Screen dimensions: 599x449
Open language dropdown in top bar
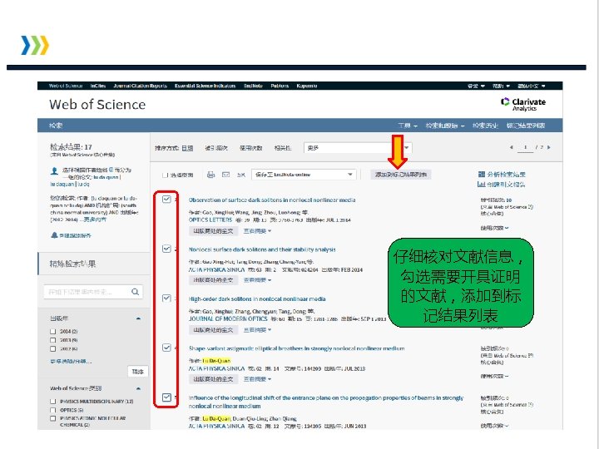point(532,86)
